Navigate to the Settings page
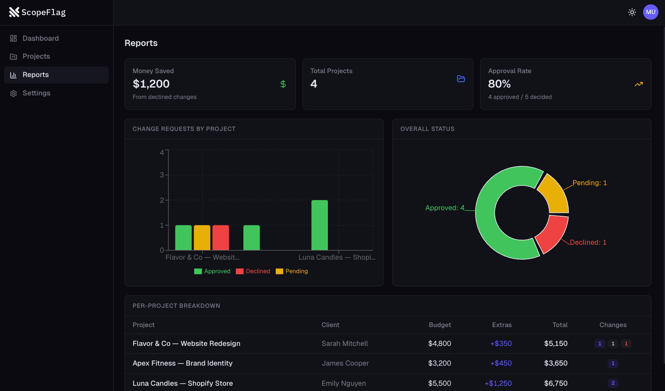The width and height of the screenshot is (665, 391). (x=36, y=93)
